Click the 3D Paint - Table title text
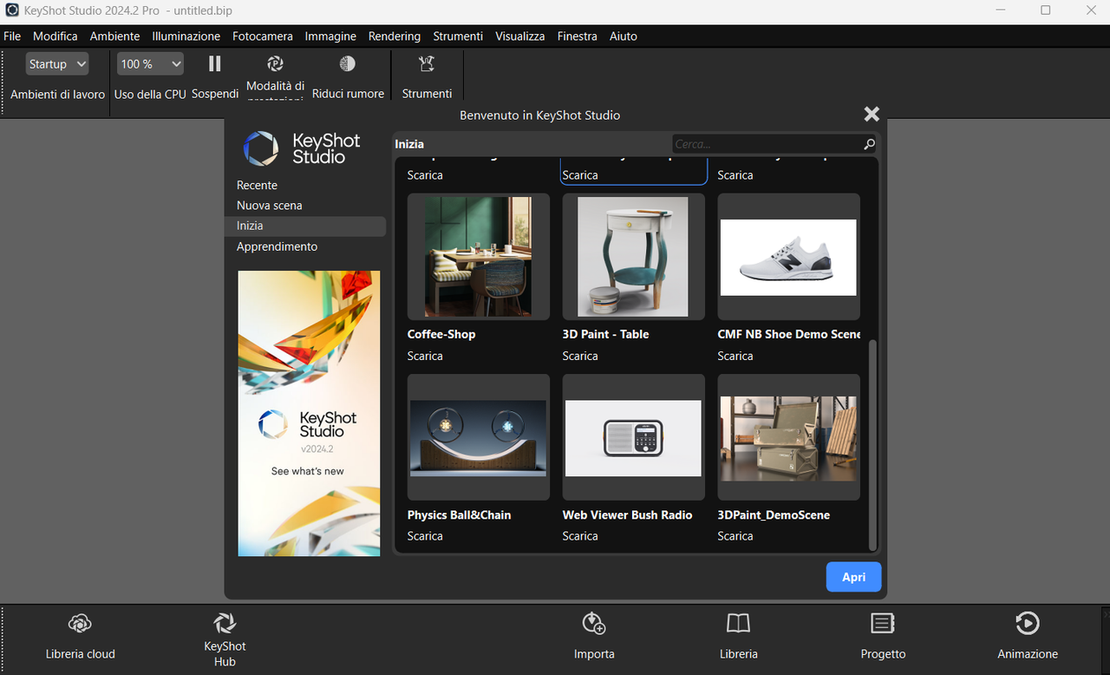Viewport: 1110px width, 675px height. coord(605,334)
